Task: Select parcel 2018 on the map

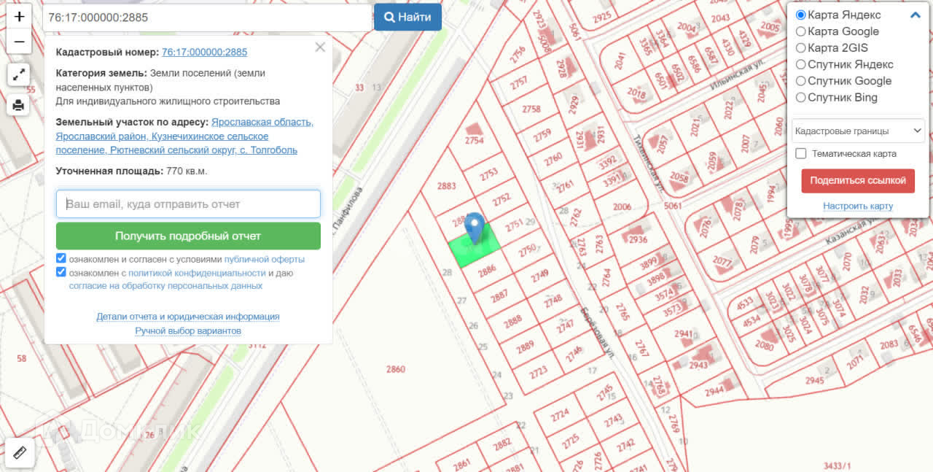Action: click(636, 94)
